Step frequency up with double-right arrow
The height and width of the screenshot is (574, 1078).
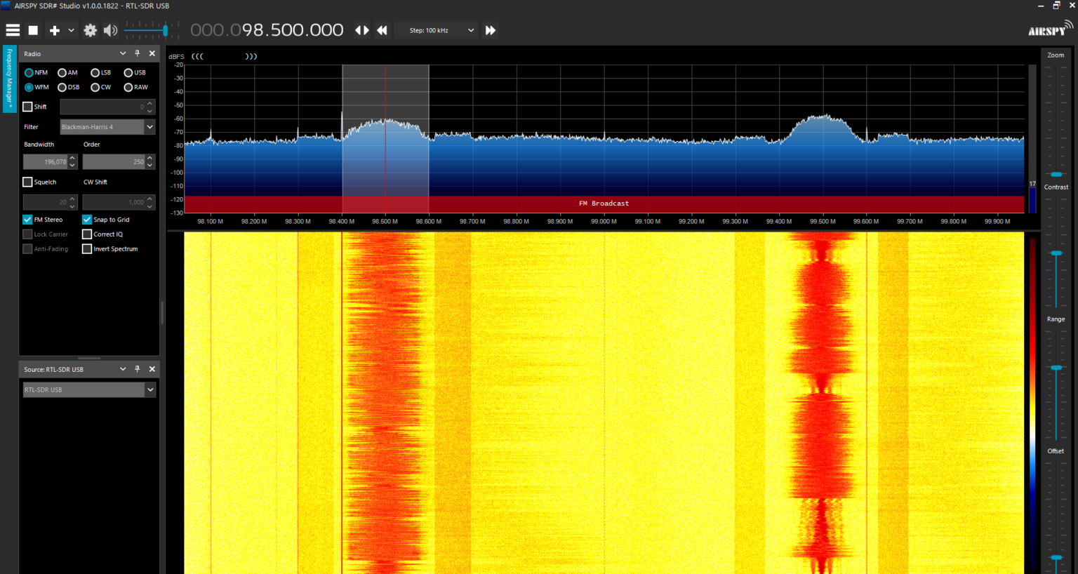(491, 30)
